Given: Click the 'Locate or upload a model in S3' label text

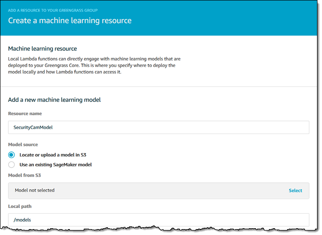Looking at the screenshot, I should [x=53, y=155].
